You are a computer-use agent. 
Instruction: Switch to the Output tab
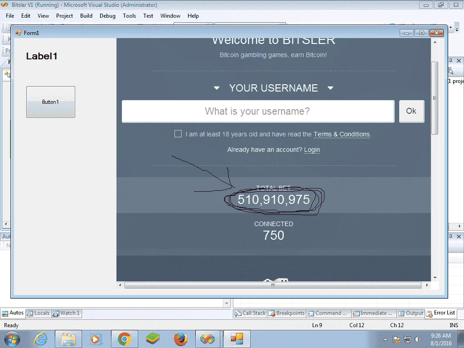411,313
